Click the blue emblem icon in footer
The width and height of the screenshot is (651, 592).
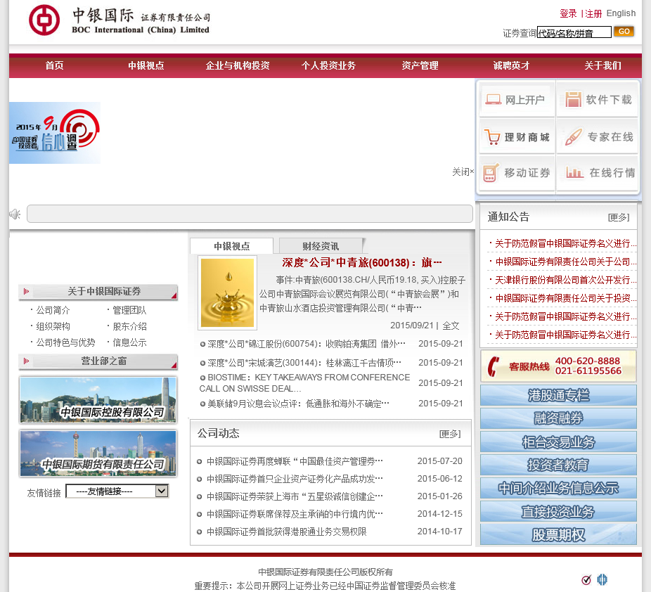pyautogui.click(x=602, y=579)
